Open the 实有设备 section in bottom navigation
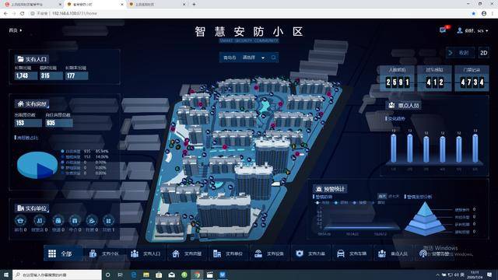Screen dimensions: 498x280 269,254
